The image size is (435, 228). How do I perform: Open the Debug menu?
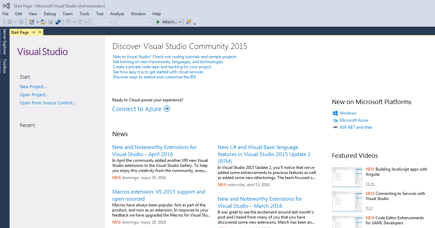click(x=50, y=14)
